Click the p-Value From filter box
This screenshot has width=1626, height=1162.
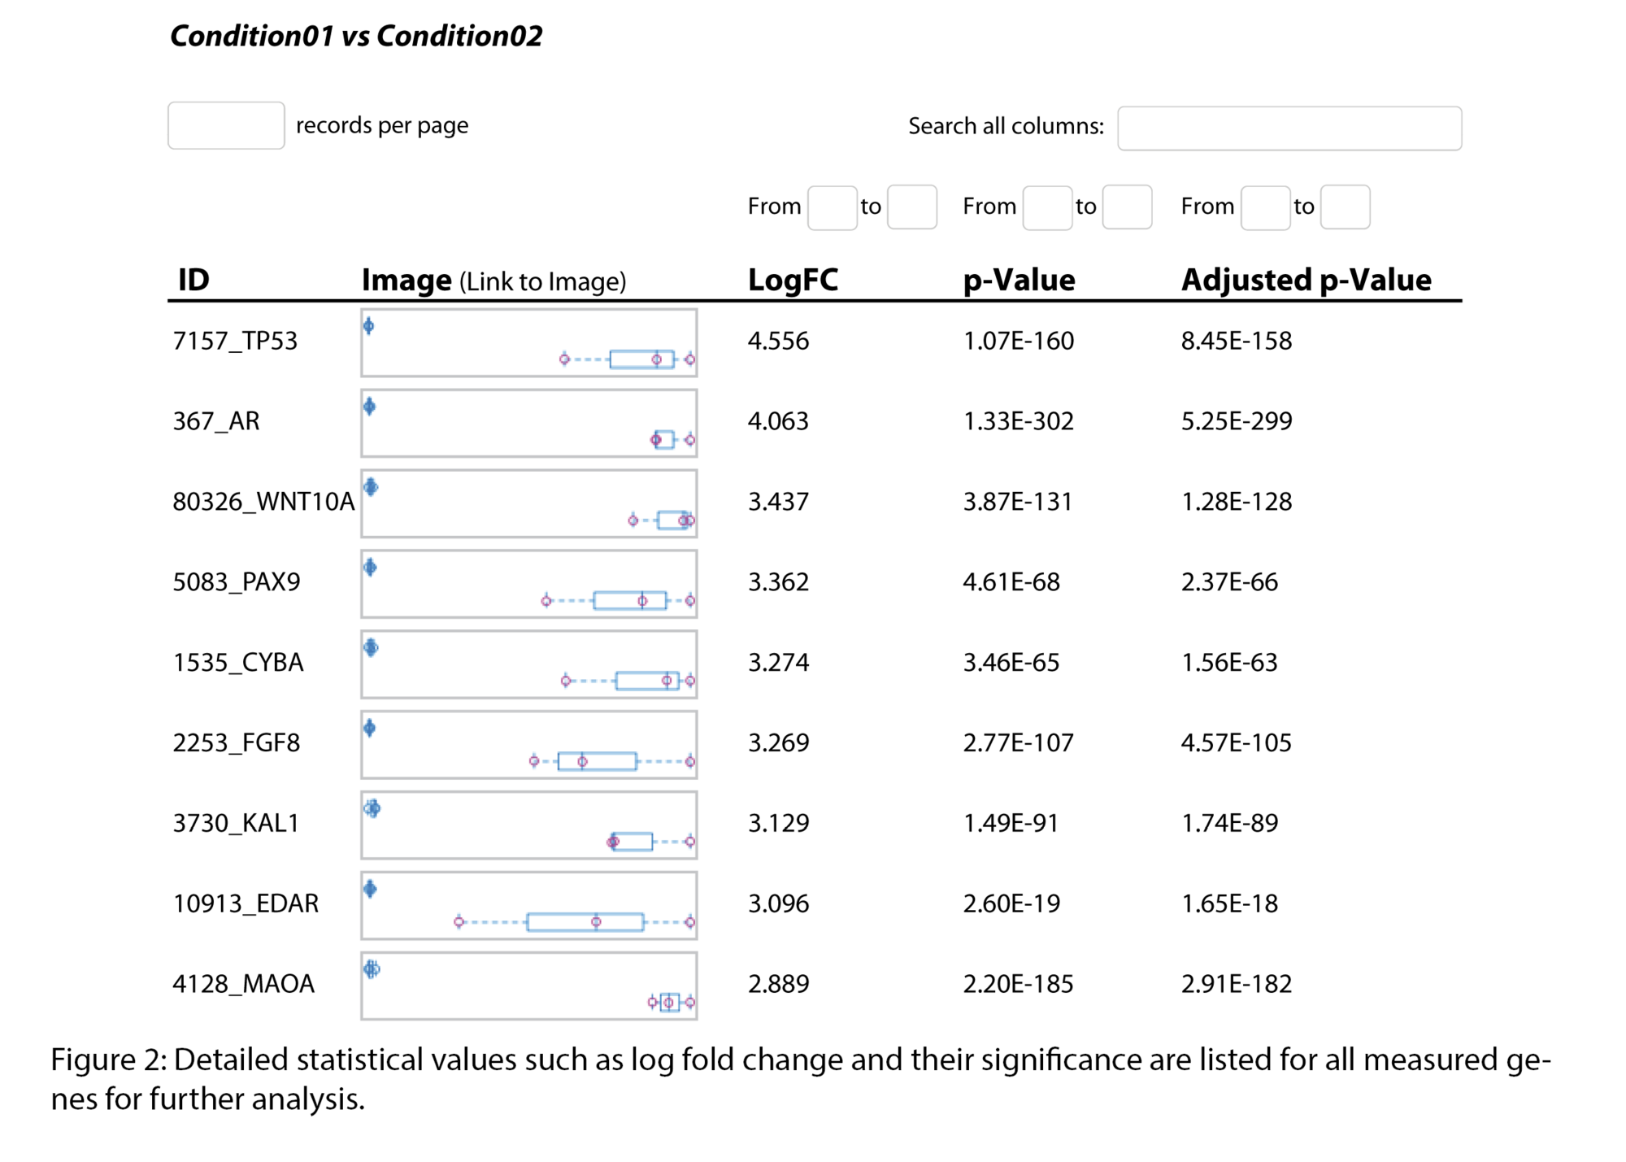click(1046, 207)
